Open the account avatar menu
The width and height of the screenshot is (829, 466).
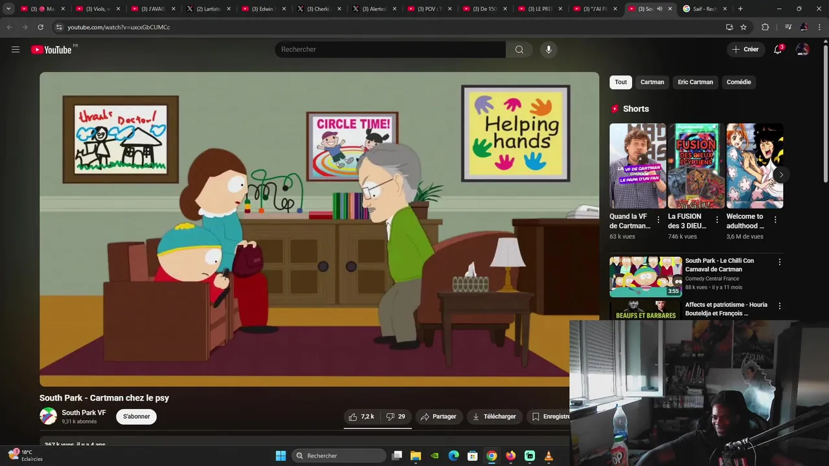tap(802, 49)
